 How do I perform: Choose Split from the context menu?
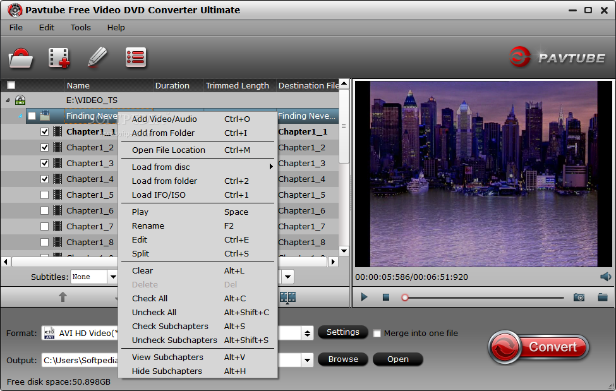198,253
